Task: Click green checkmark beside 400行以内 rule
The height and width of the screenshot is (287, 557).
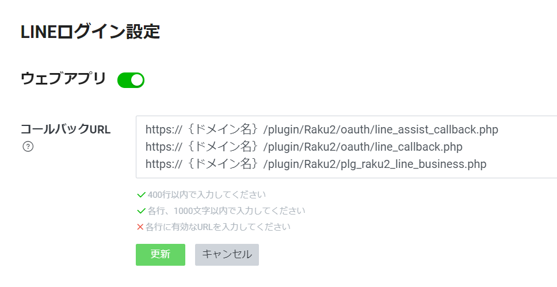Action: click(x=141, y=194)
